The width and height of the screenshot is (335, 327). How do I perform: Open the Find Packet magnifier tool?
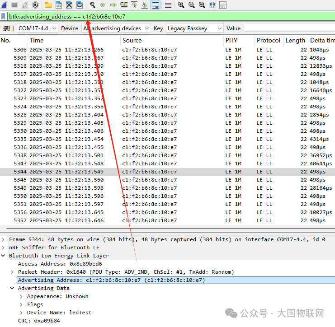93,5
